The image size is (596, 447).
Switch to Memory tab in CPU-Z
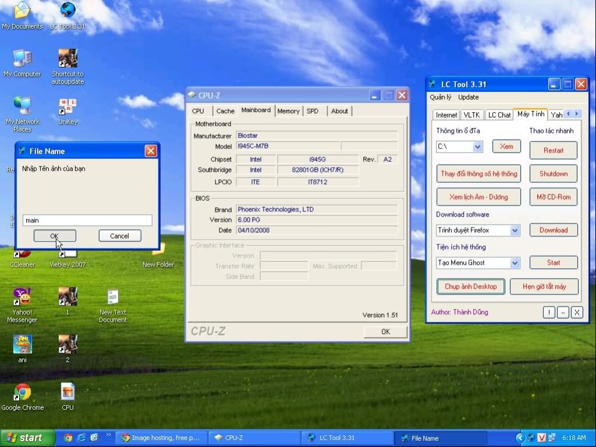pyautogui.click(x=288, y=111)
